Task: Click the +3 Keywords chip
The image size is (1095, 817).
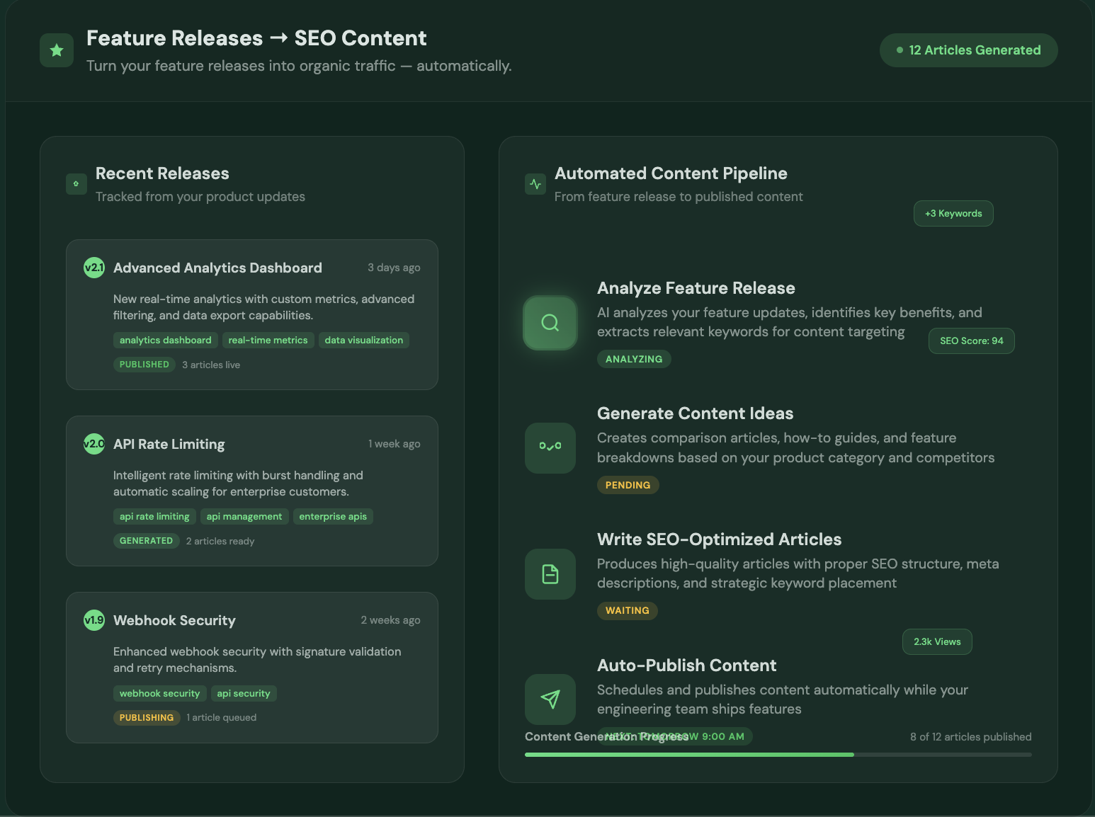Action: point(953,214)
